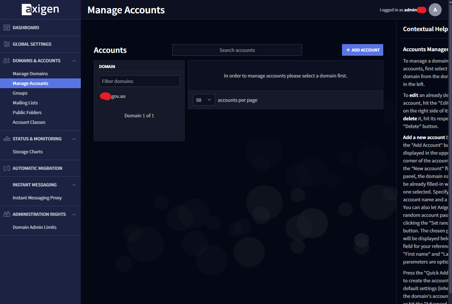Click the Global Settings sliders icon
The height and width of the screenshot is (304, 452).
coord(6,44)
